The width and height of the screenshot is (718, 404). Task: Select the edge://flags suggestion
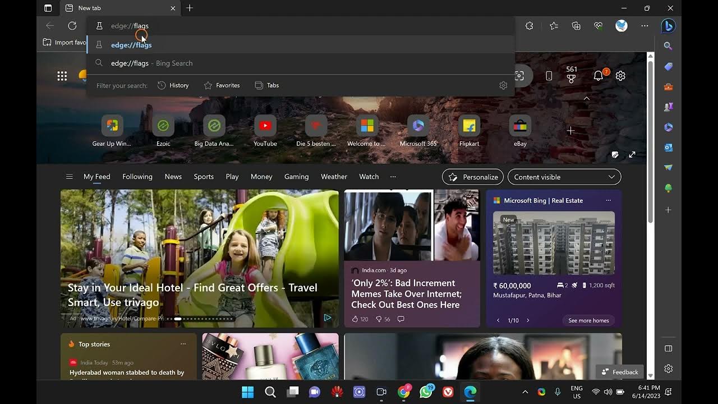click(x=301, y=45)
